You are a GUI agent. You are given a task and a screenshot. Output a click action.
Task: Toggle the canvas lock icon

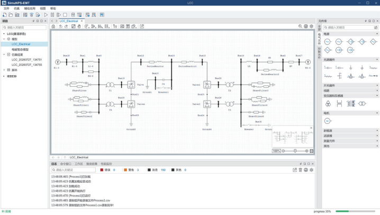click(53, 26)
